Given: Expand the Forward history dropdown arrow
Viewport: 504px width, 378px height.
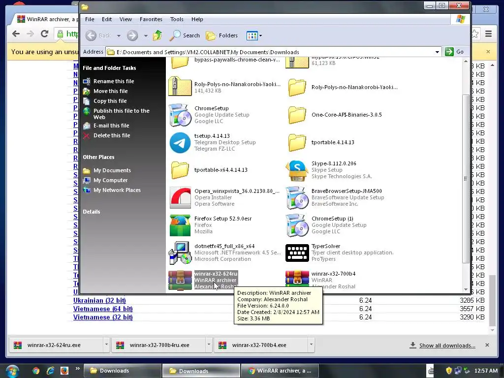Looking at the screenshot, I should coord(146,35).
